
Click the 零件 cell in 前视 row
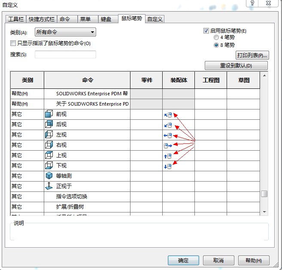pyautogui.click(x=146, y=114)
